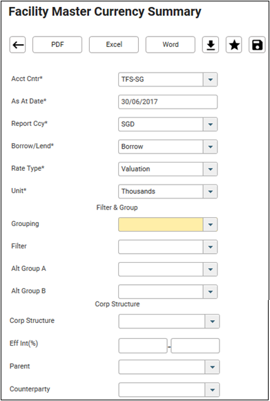Expand the Filter dropdown arrow
This screenshot has height=401, width=270.
[210, 247]
